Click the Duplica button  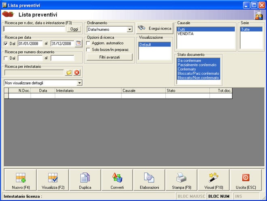[85, 180]
